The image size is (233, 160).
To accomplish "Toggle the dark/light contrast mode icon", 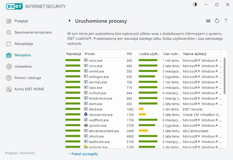I will click(x=195, y=4).
